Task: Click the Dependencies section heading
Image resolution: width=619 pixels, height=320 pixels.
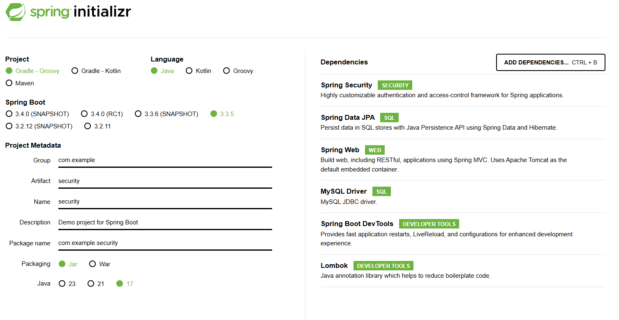Action: point(344,62)
